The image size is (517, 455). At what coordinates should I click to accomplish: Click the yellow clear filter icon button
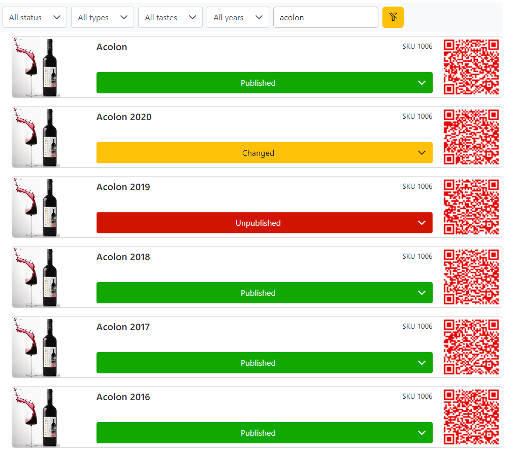pyautogui.click(x=393, y=17)
